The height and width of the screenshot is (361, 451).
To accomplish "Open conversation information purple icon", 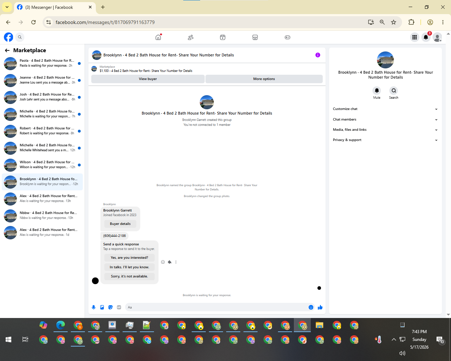I will tap(318, 55).
